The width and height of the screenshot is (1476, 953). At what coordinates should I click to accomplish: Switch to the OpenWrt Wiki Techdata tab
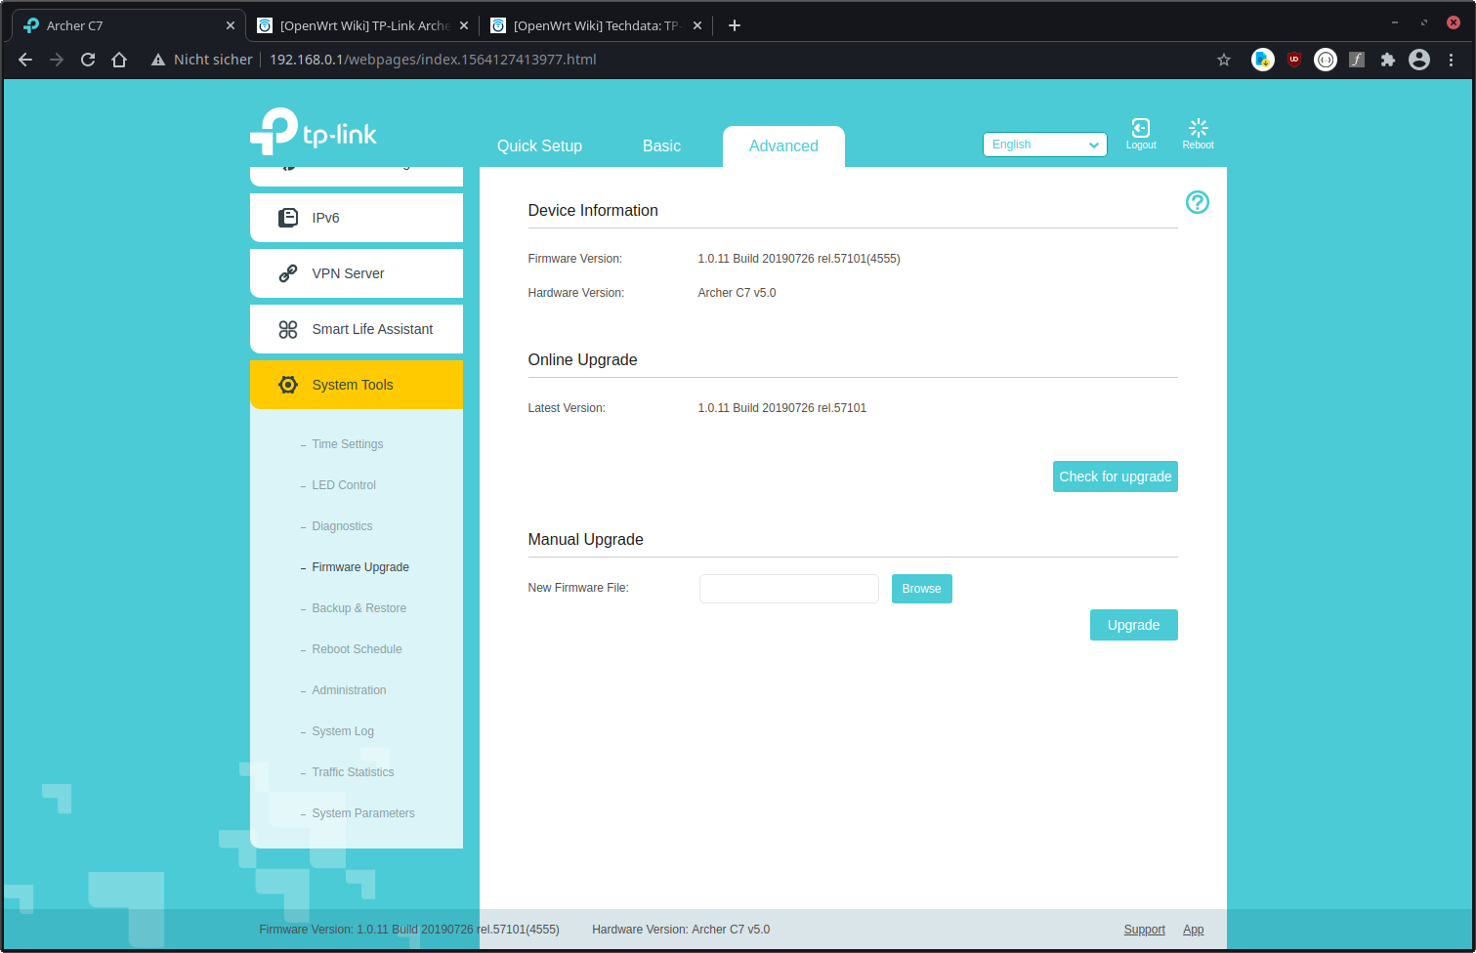point(595,25)
